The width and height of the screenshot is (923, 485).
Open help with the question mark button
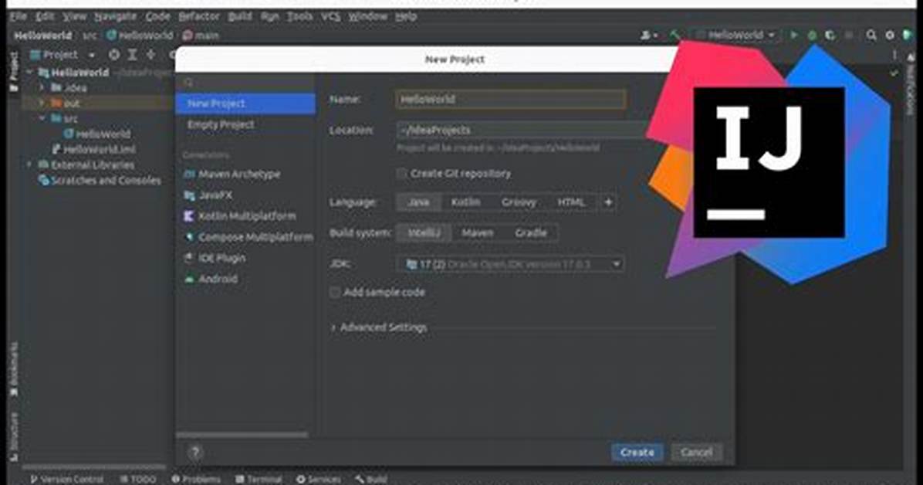(x=195, y=453)
